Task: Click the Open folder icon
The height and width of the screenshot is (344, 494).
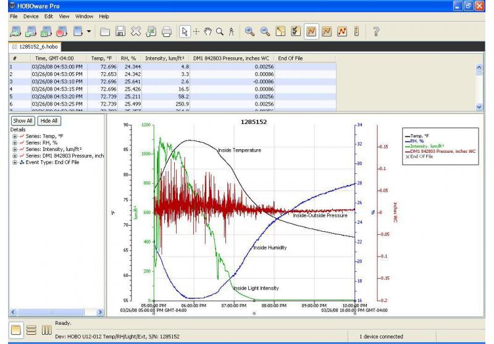Action: click(x=106, y=30)
